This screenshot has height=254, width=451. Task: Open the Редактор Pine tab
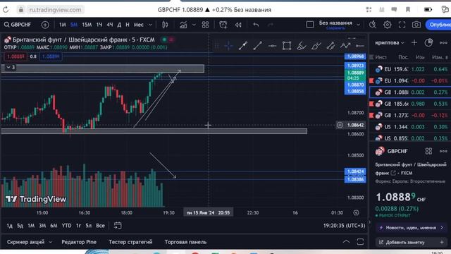click(79, 242)
